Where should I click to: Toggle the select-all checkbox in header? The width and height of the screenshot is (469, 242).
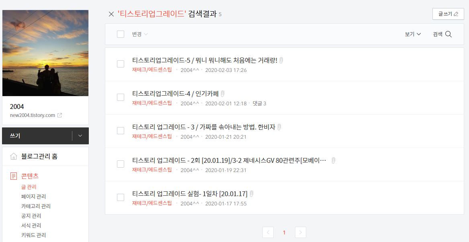pos(121,34)
